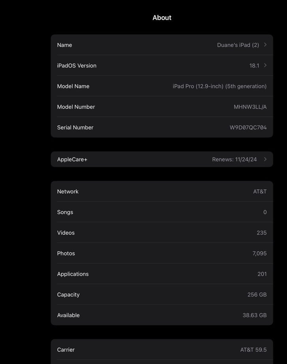The image size is (287, 364).
Task: Tap the chevron next to 18.1
Action: pos(266,65)
